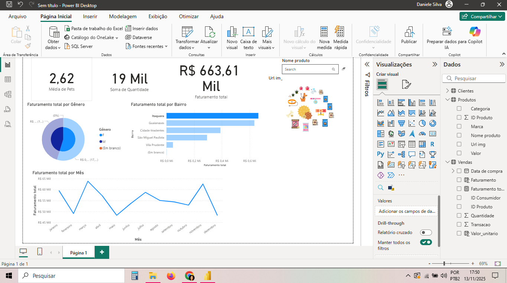Insert a Caixa de texto
This screenshot has width=507, height=283.
tap(248, 33)
